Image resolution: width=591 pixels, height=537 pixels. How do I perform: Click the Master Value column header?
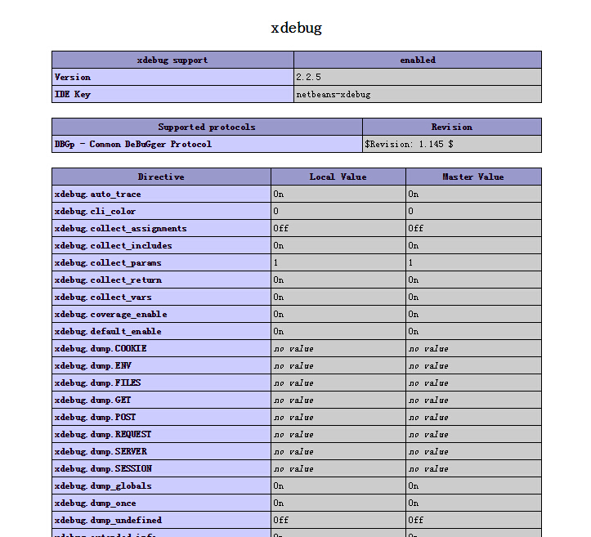pos(473,177)
